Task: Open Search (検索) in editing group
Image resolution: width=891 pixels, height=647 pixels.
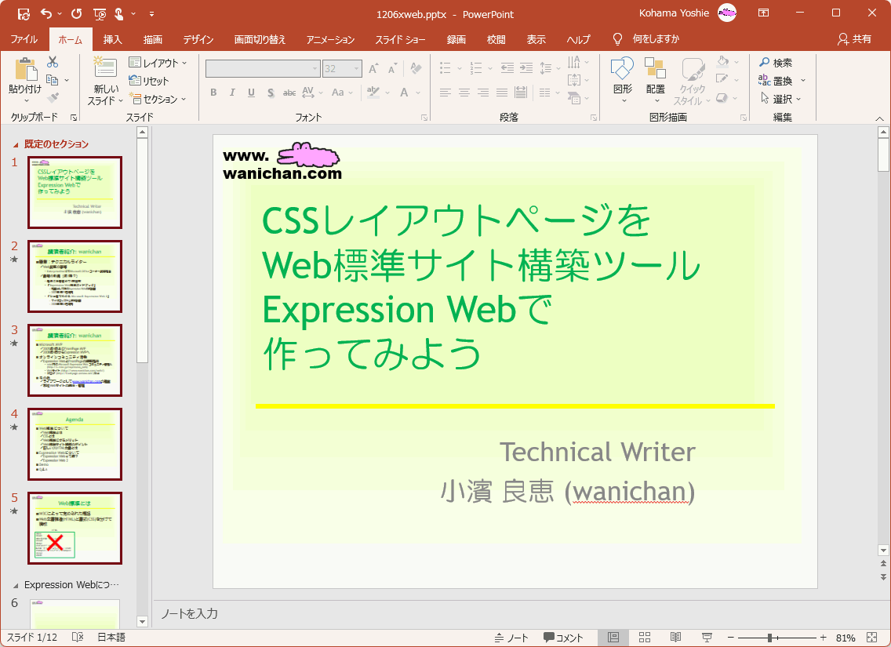Action: tap(776, 63)
